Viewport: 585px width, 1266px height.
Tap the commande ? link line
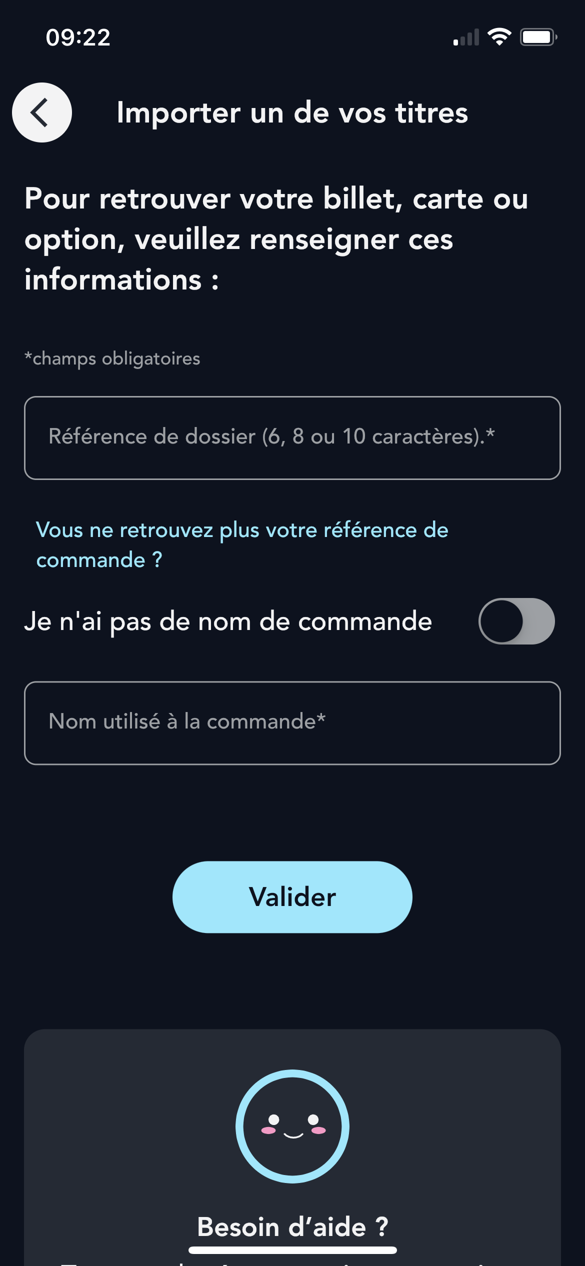point(99,560)
